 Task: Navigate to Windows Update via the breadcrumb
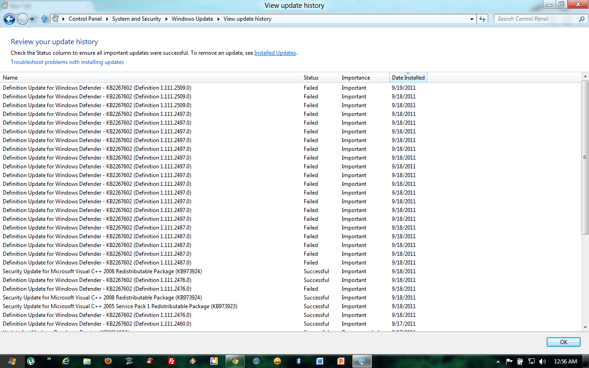[x=192, y=19]
